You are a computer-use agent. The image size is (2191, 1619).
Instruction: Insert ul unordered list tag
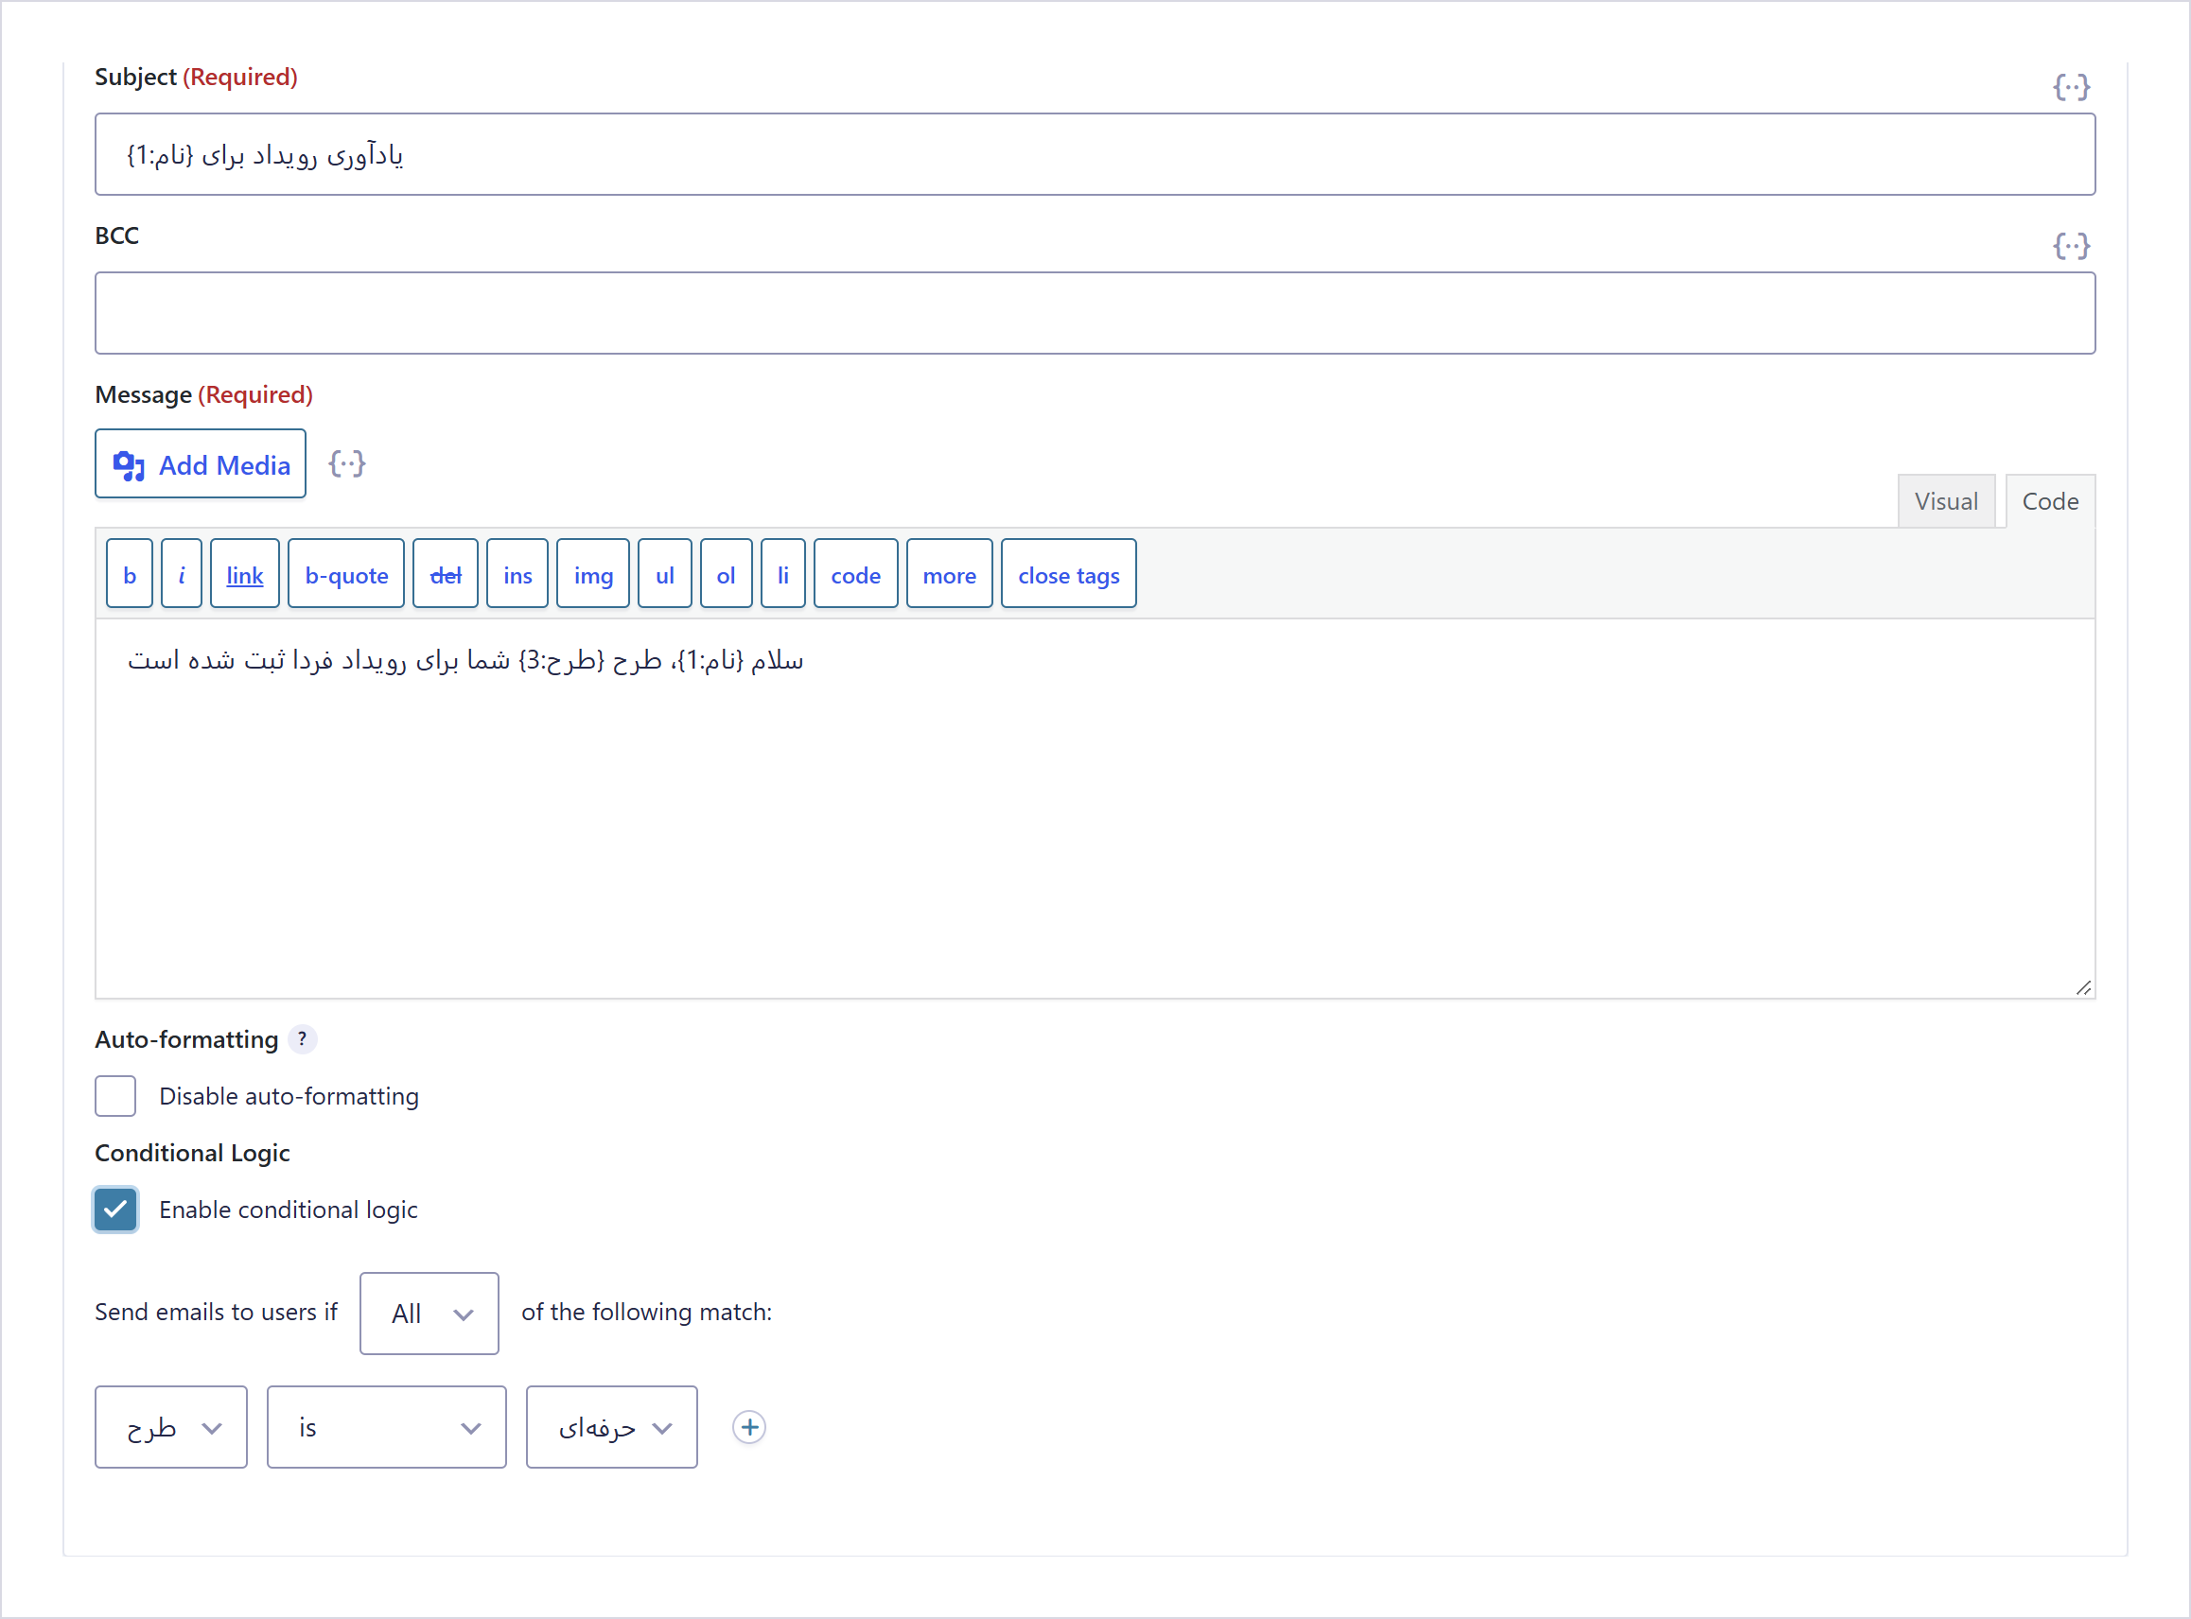click(x=665, y=574)
